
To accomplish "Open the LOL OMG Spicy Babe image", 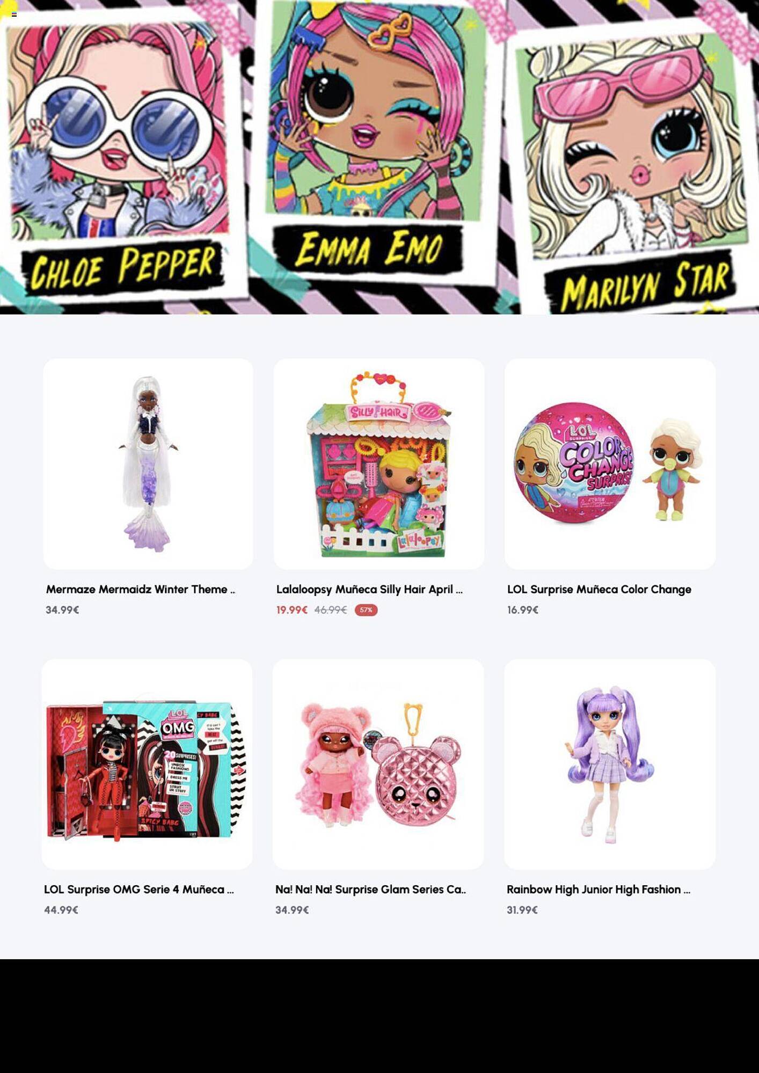I will [x=147, y=764].
